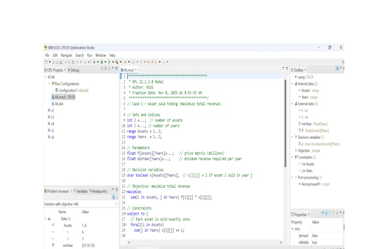This screenshot has height=249, width=369.
Task: Click the New file toolbar icon
Action: pos(46,62)
